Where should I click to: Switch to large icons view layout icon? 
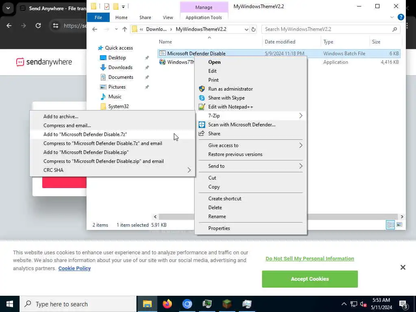point(399,225)
